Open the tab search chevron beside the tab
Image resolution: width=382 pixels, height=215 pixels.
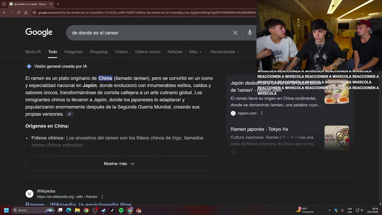coord(4,4)
